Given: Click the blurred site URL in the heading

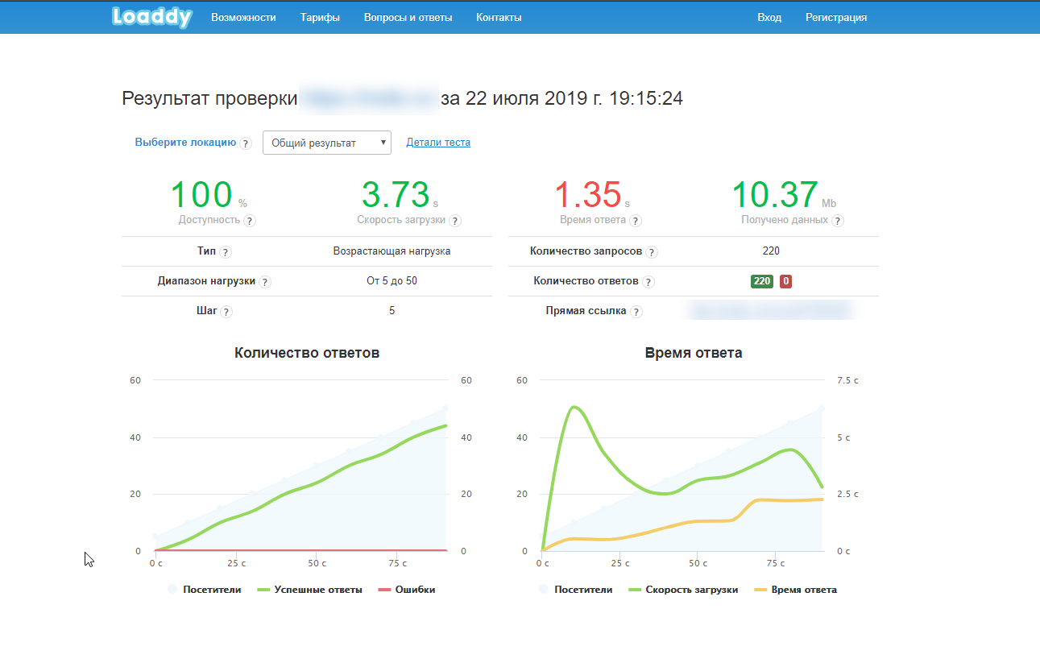Looking at the screenshot, I should [x=369, y=98].
